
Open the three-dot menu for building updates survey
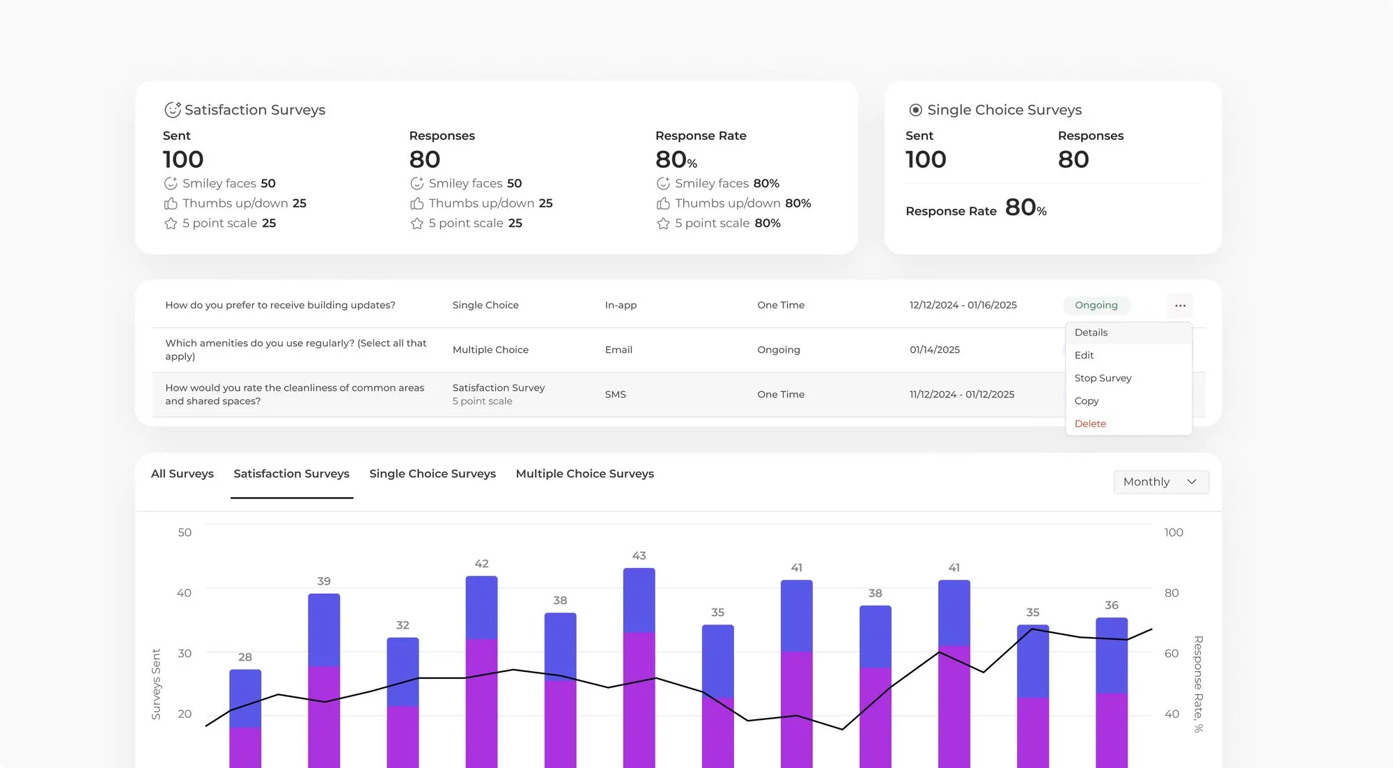point(1180,306)
